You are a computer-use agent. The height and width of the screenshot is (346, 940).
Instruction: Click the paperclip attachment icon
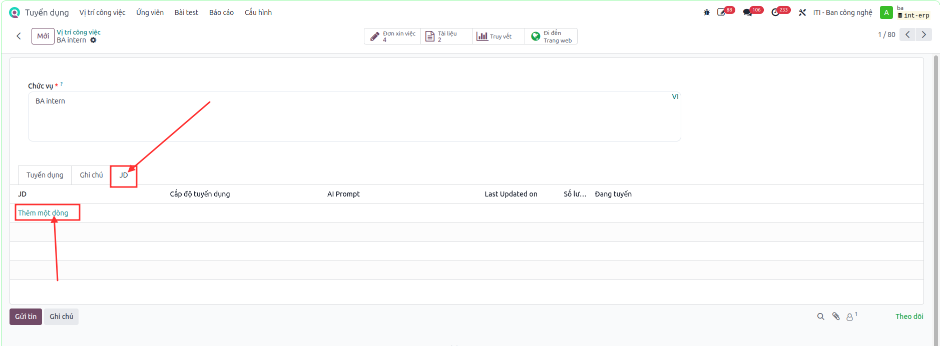pos(836,316)
